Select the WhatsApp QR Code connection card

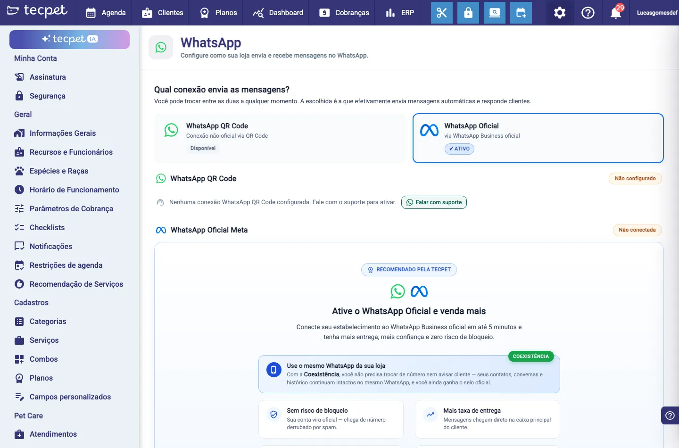tap(280, 138)
